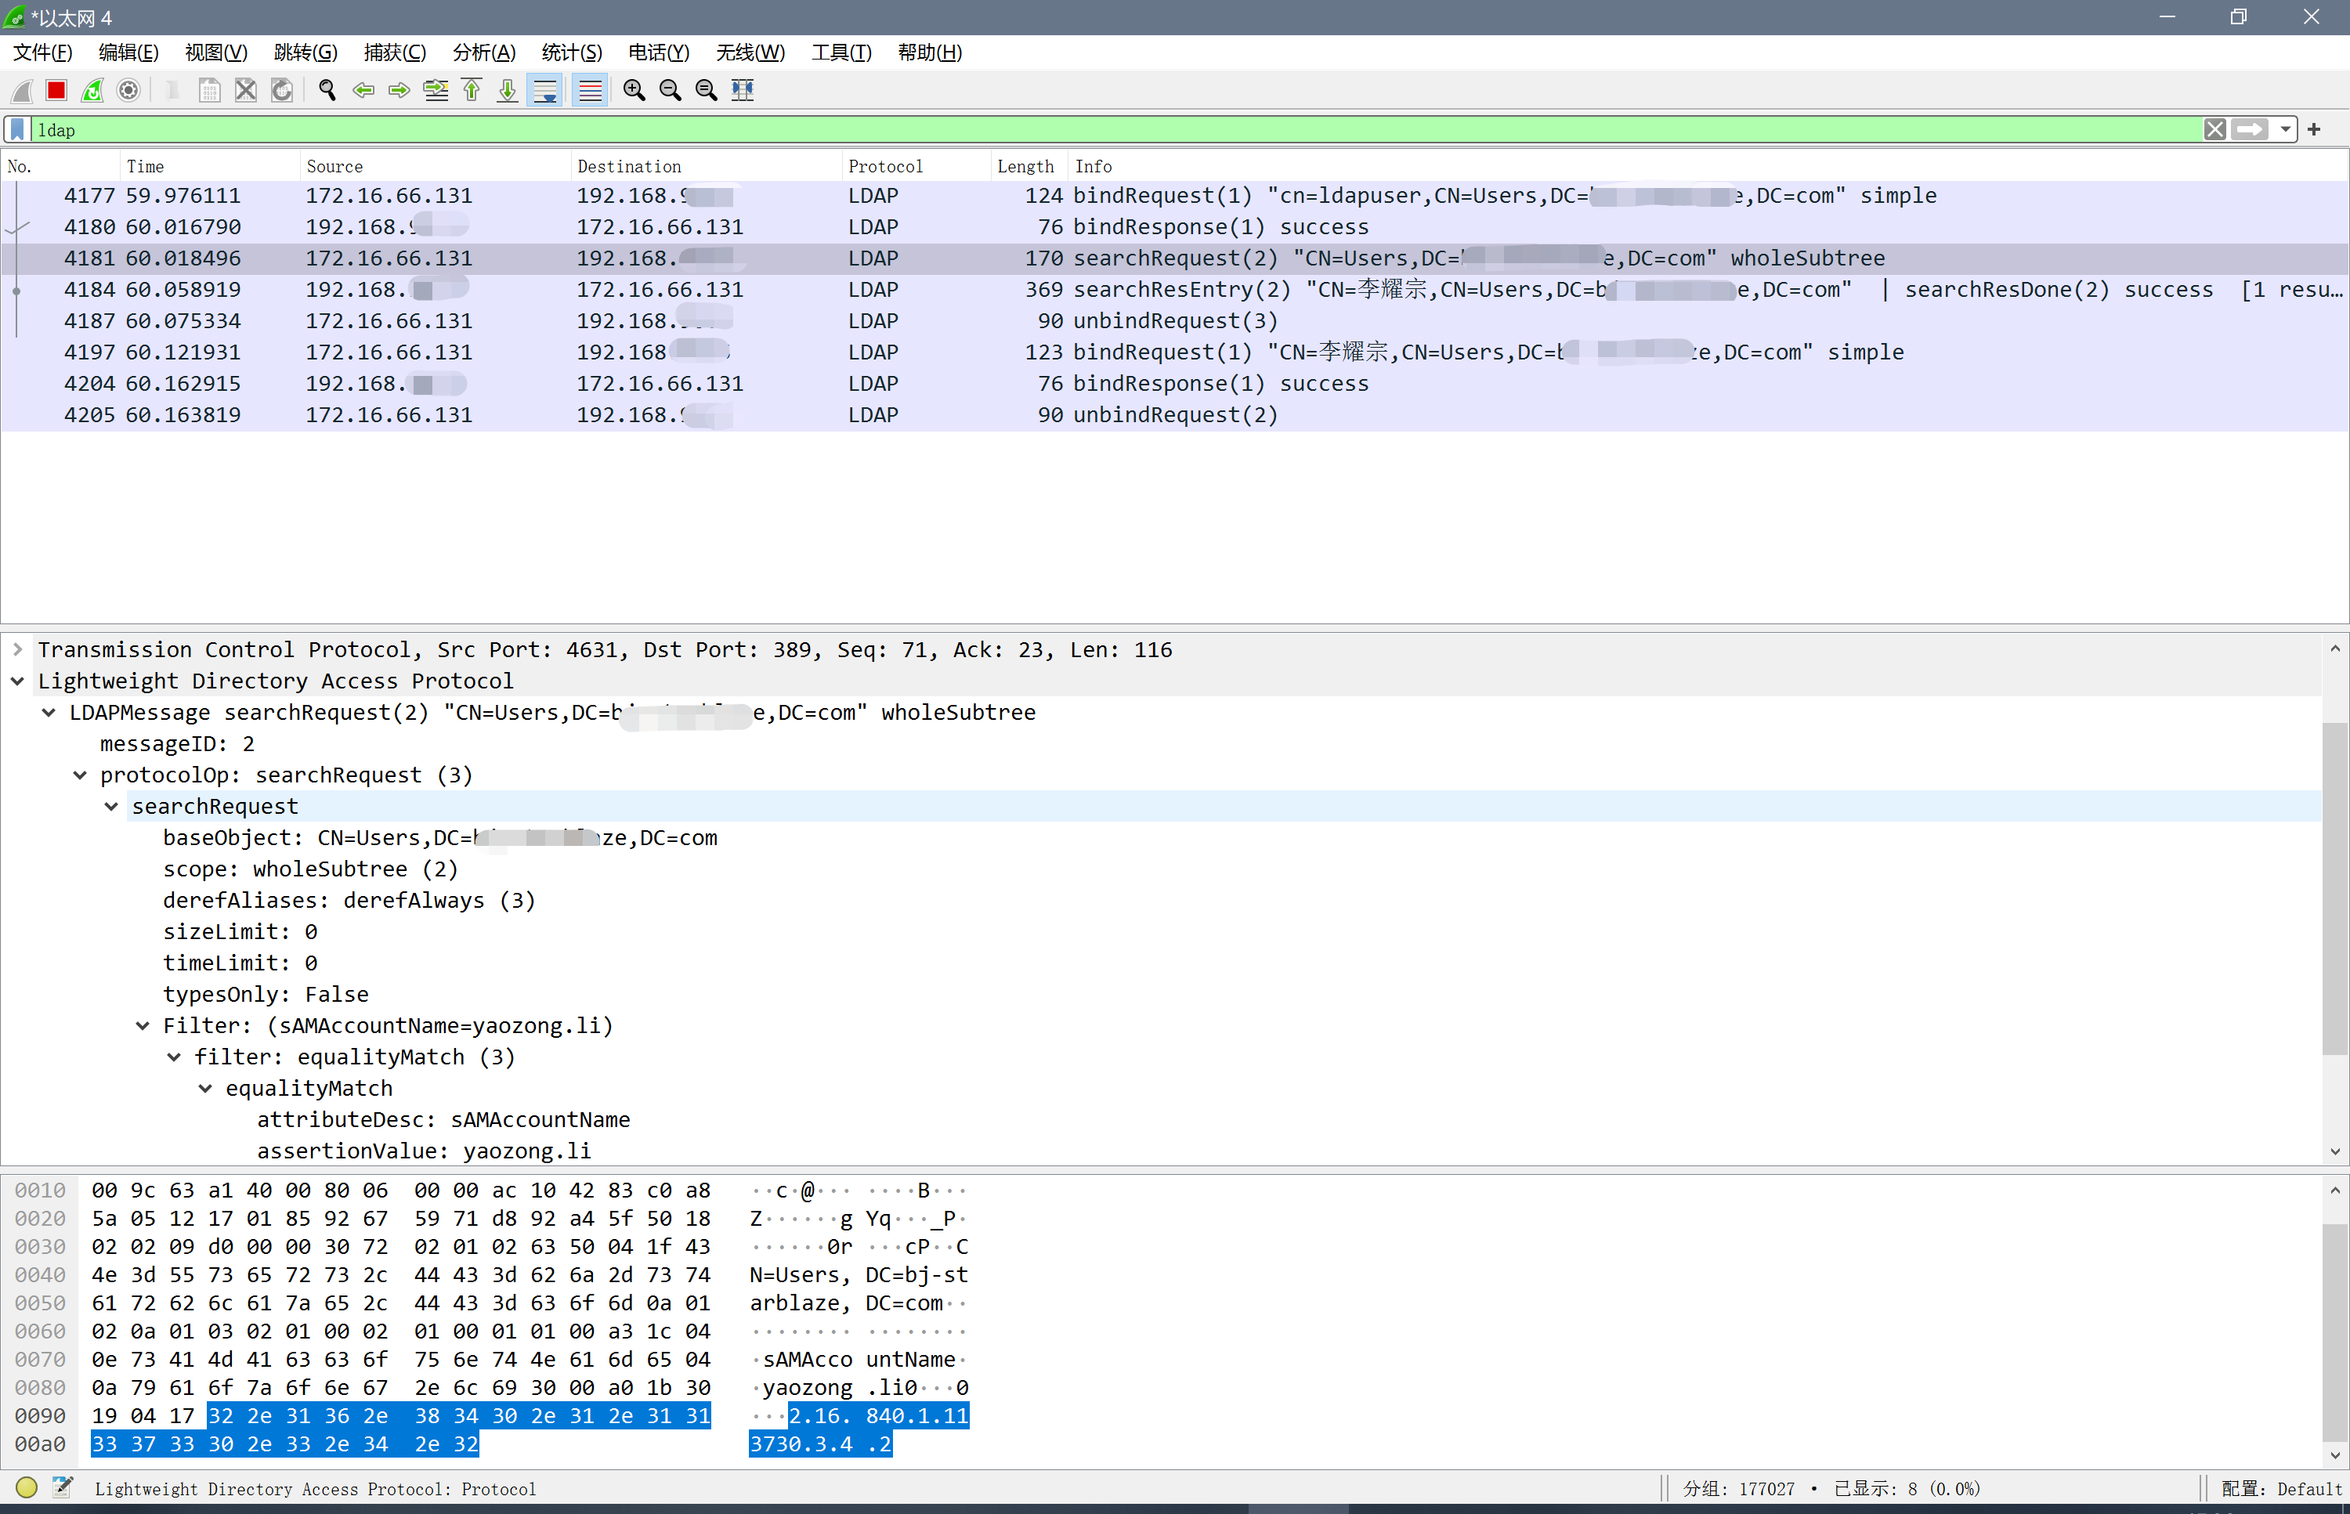The image size is (2350, 1514).
Task: Restart the current capture
Action: [x=92, y=90]
